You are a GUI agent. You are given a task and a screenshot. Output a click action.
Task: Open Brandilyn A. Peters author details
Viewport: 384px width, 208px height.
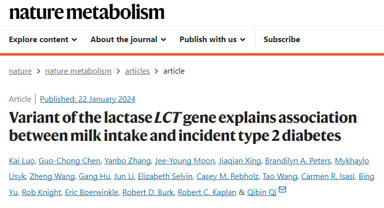tap(298, 161)
